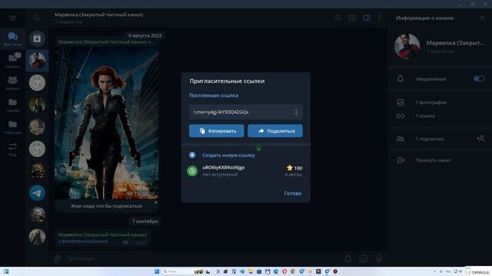Click the add subscriber icon
Viewport: 492px width, 276px height.
pos(480,138)
